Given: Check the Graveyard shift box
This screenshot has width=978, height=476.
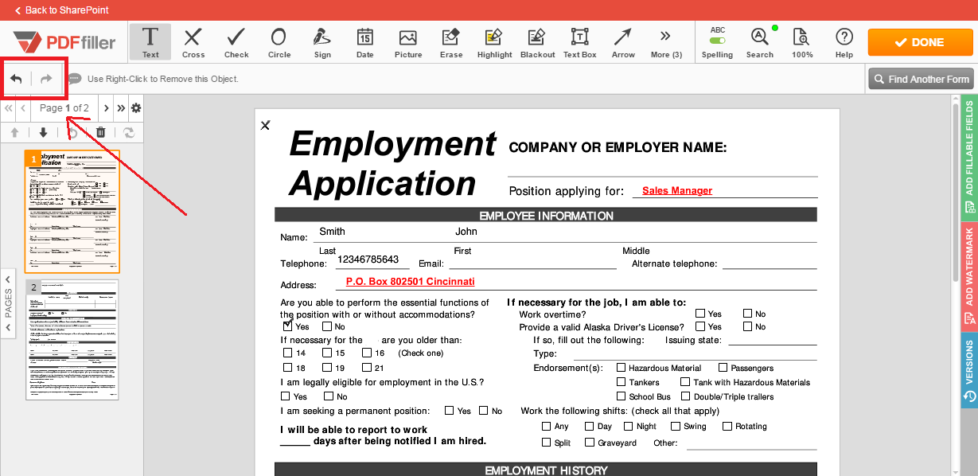Looking at the screenshot, I should [590, 443].
